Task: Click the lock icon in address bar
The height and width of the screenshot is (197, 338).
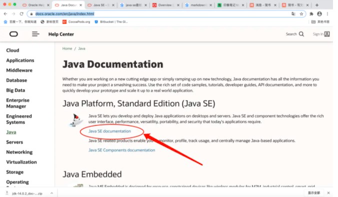Action: coord(31,14)
